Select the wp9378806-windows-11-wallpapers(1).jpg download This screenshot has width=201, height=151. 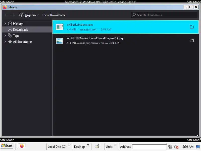coord(126,41)
